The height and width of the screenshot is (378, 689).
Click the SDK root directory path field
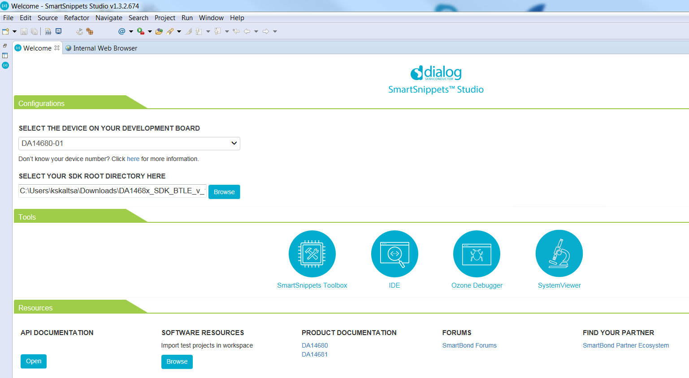coord(113,191)
